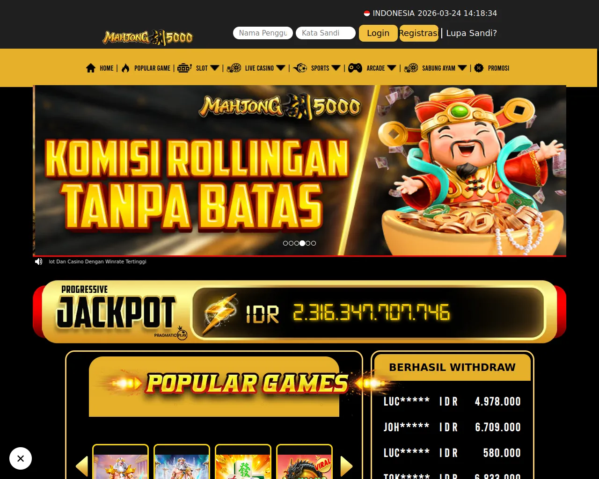599x479 pixels.
Task: Select the last banner slide dot
Action: (314, 243)
